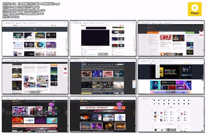The width and height of the screenshot is (206, 134).
Task: Open the last frame stamped 00:01:49
Action: coord(171,114)
